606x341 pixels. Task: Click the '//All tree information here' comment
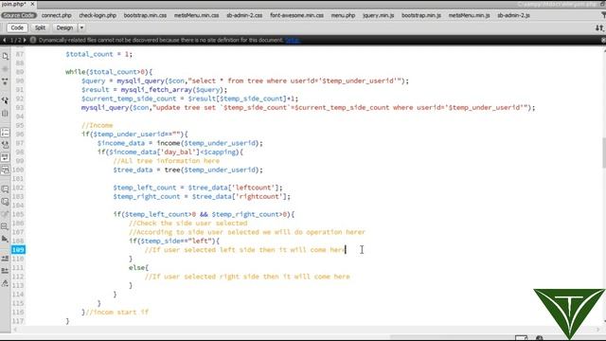click(x=167, y=161)
